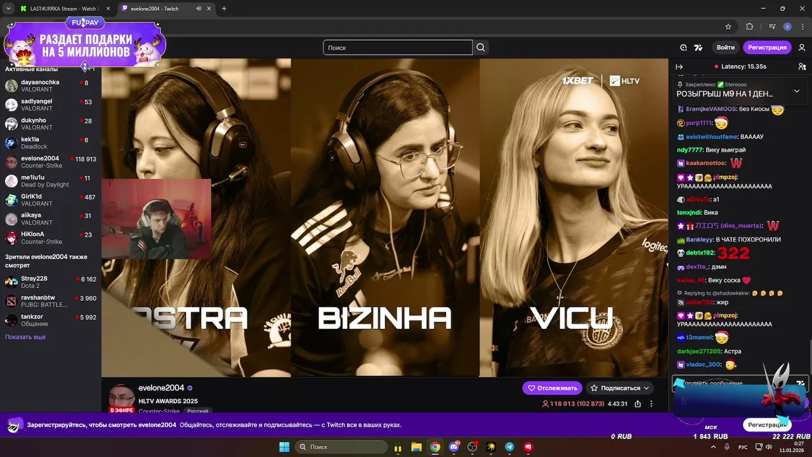Open Chrome three-dot menu
The image size is (812, 457).
coord(802,27)
